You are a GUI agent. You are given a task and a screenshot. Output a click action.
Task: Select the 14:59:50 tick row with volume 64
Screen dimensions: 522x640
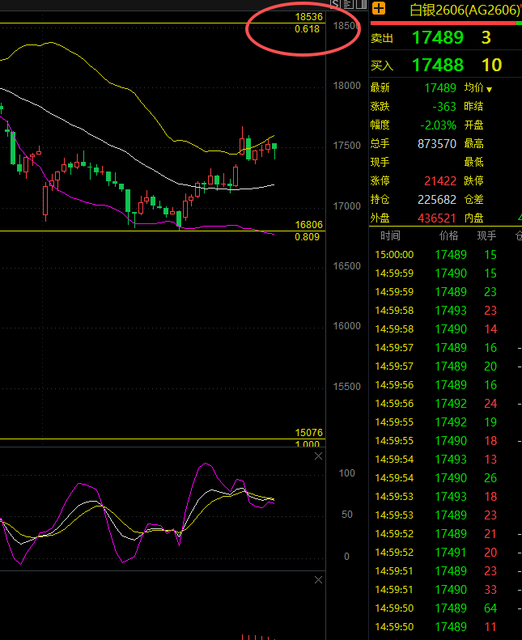coord(446,608)
